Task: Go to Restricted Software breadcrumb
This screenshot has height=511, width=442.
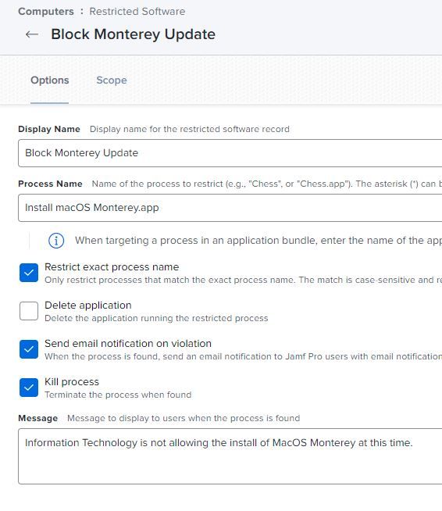Action: [x=137, y=12]
